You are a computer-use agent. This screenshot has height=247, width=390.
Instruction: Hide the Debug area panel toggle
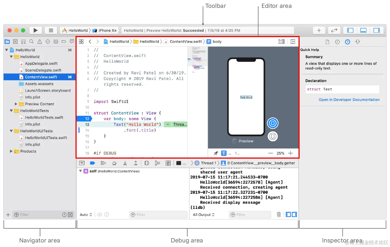[x=363, y=30]
